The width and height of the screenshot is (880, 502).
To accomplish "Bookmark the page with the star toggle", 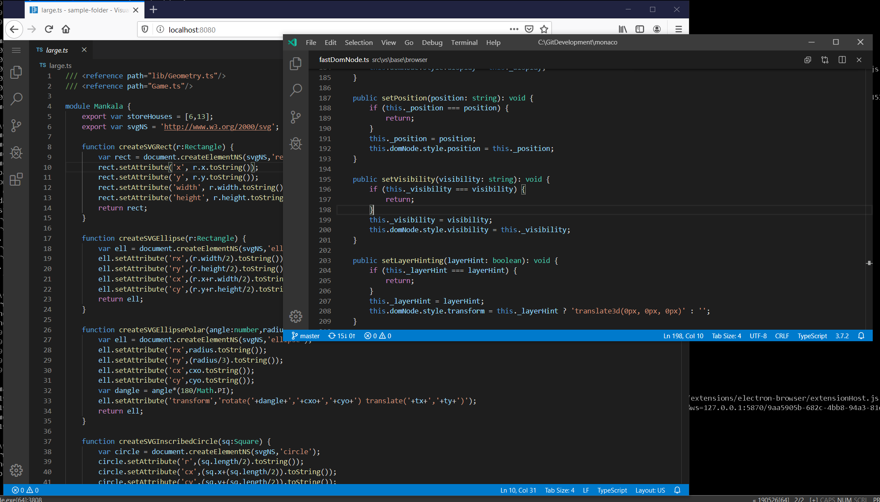I will 544,29.
